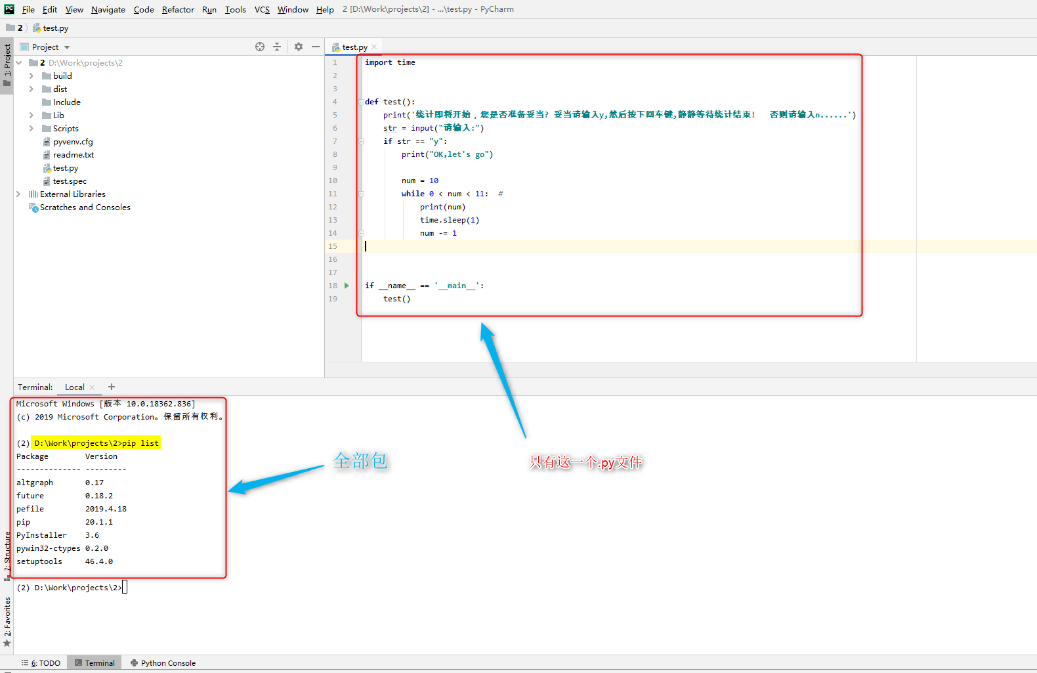
Task: Expand External Libraries node
Action: [x=18, y=194]
